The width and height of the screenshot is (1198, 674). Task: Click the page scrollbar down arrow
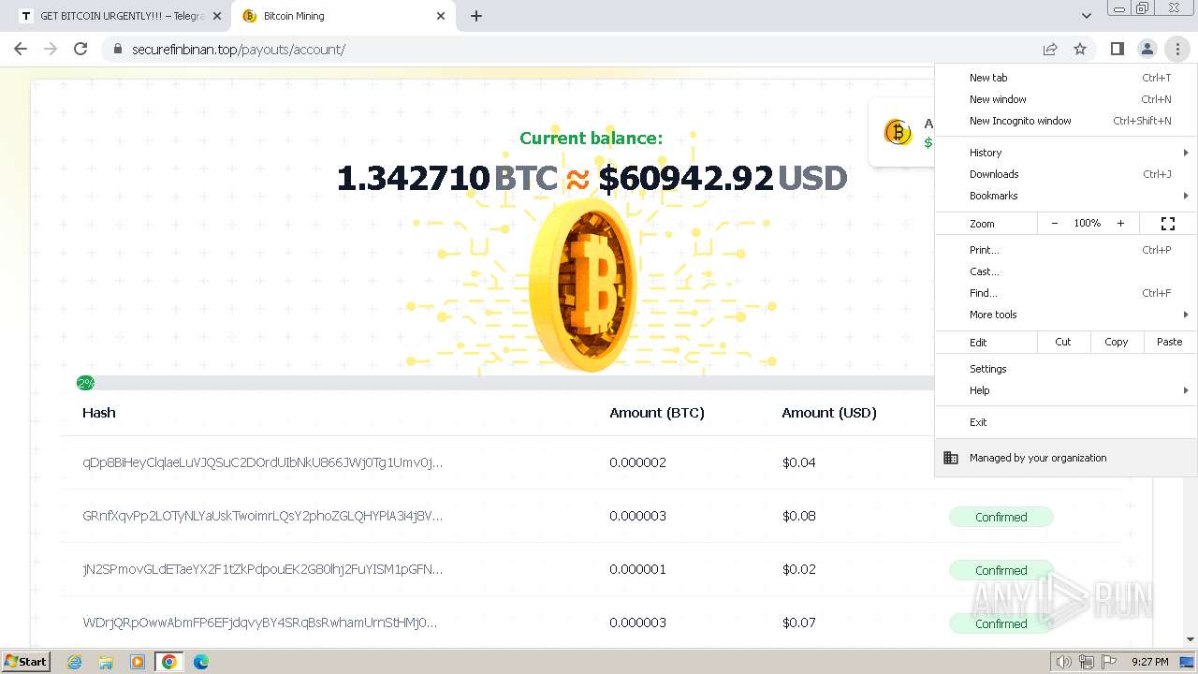pyautogui.click(x=1191, y=639)
